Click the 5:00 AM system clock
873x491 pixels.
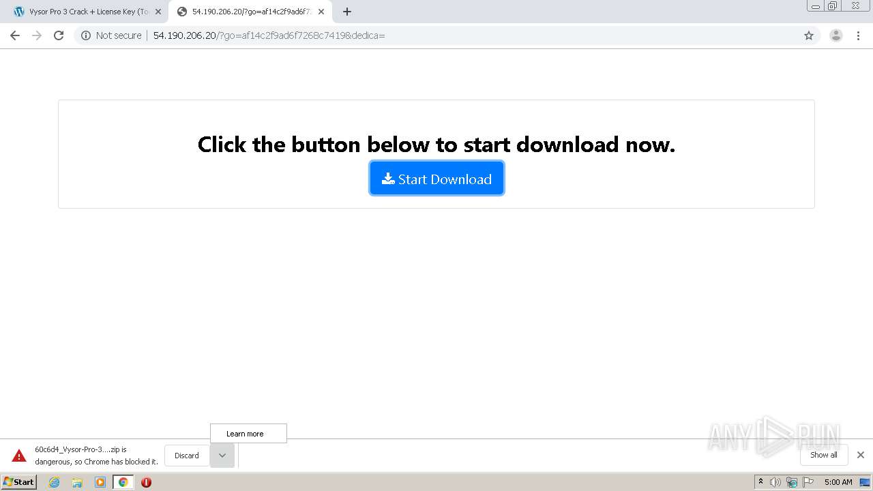click(838, 482)
